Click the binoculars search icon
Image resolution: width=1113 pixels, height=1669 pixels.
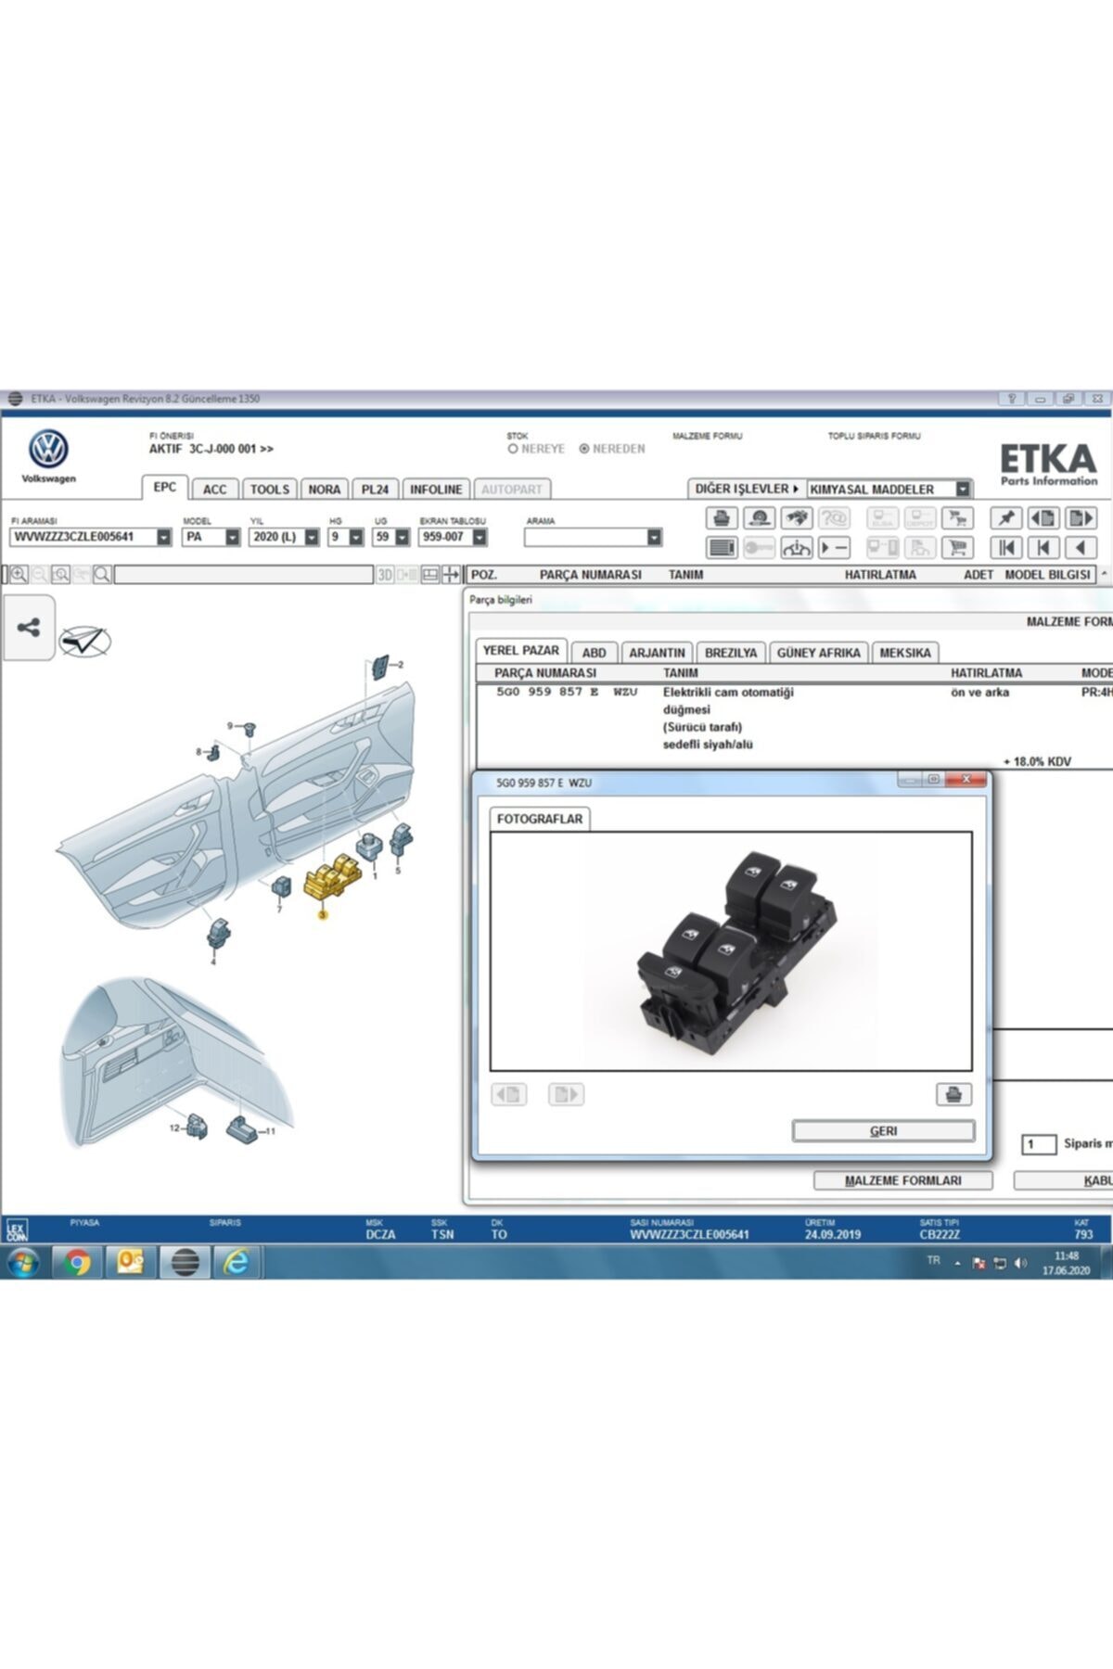[x=796, y=518]
